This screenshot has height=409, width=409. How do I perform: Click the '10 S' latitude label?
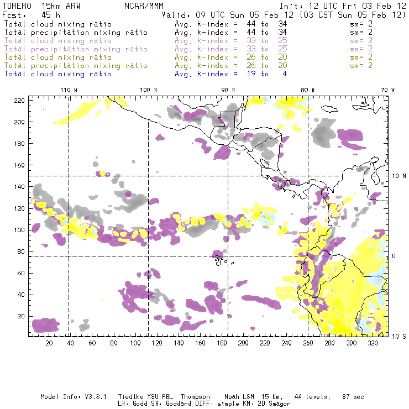399,337
